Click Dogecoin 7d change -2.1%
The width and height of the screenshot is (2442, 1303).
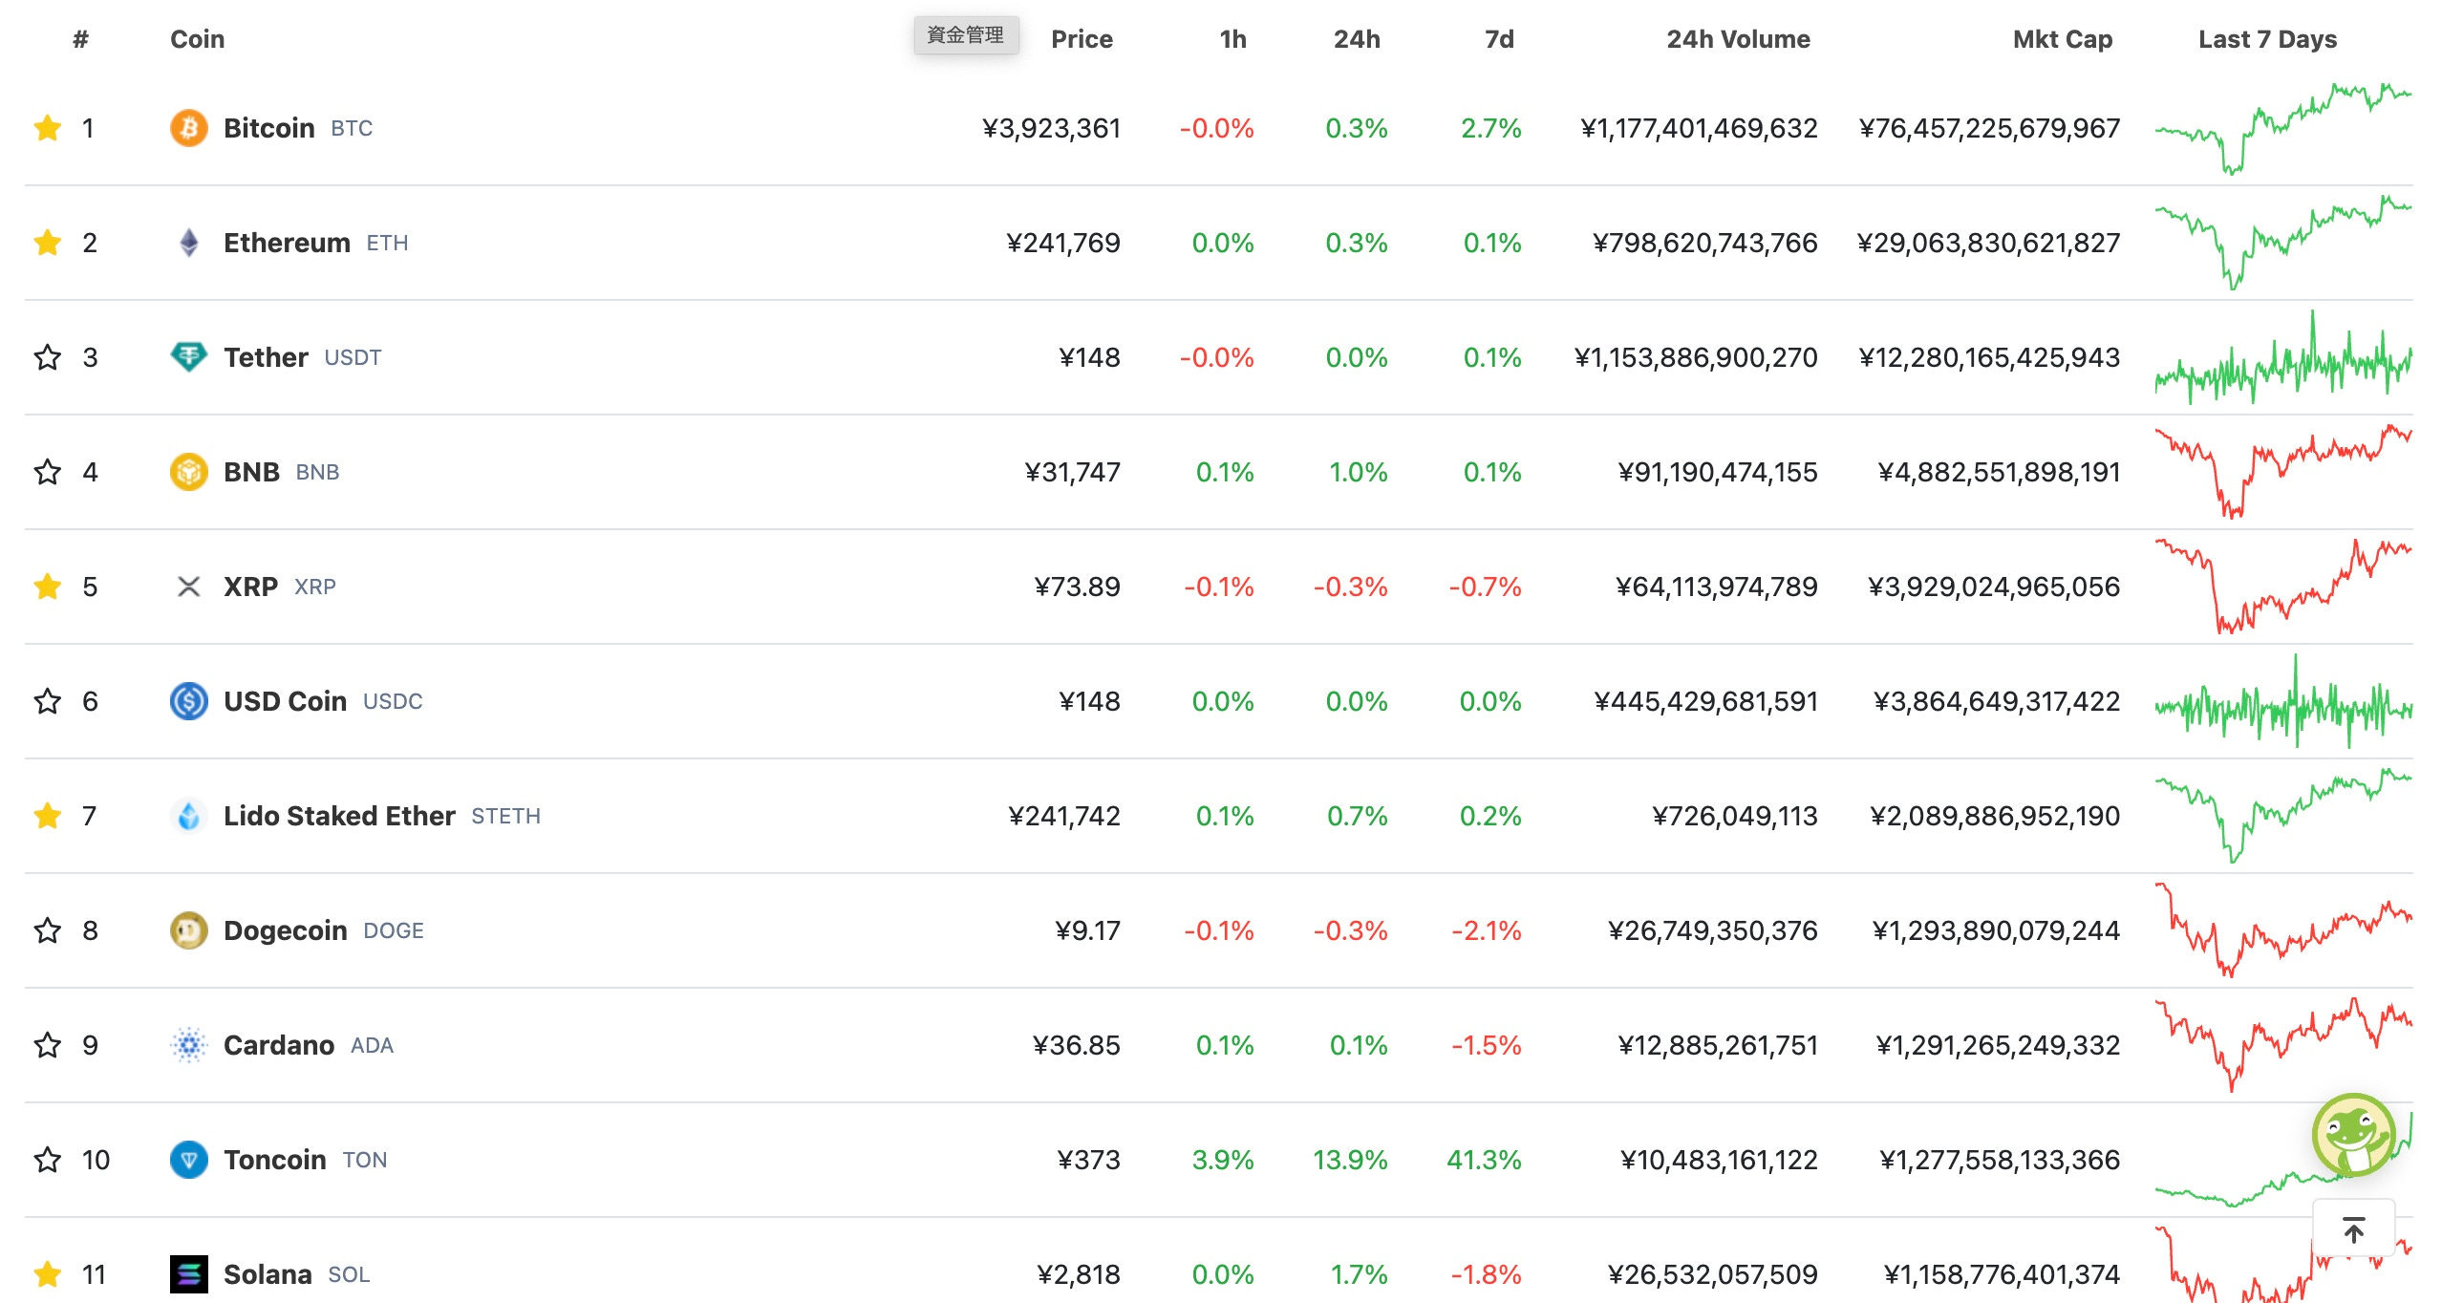click(1487, 930)
